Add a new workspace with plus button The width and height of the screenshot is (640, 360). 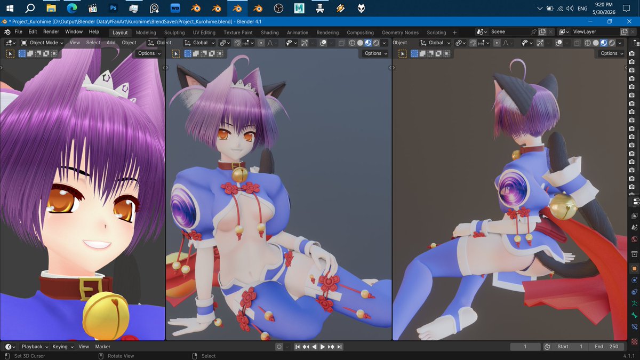[454, 33]
